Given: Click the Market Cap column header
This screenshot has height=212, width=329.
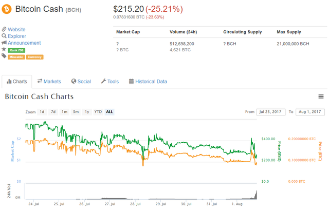Looking at the screenshot, I should coord(128,32).
